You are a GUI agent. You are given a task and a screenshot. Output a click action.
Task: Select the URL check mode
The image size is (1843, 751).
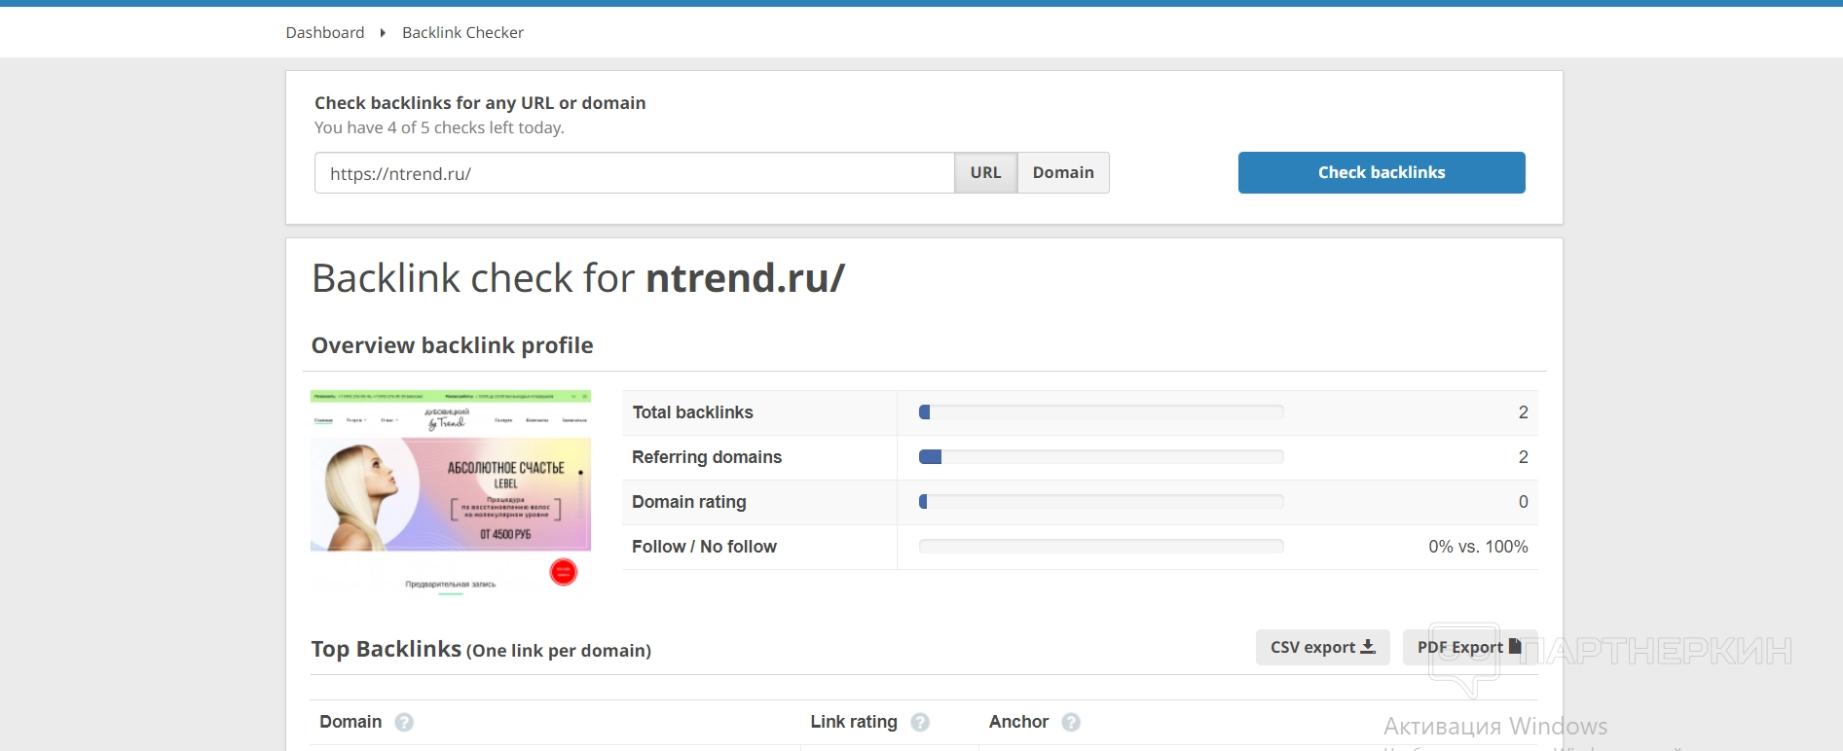pos(985,173)
